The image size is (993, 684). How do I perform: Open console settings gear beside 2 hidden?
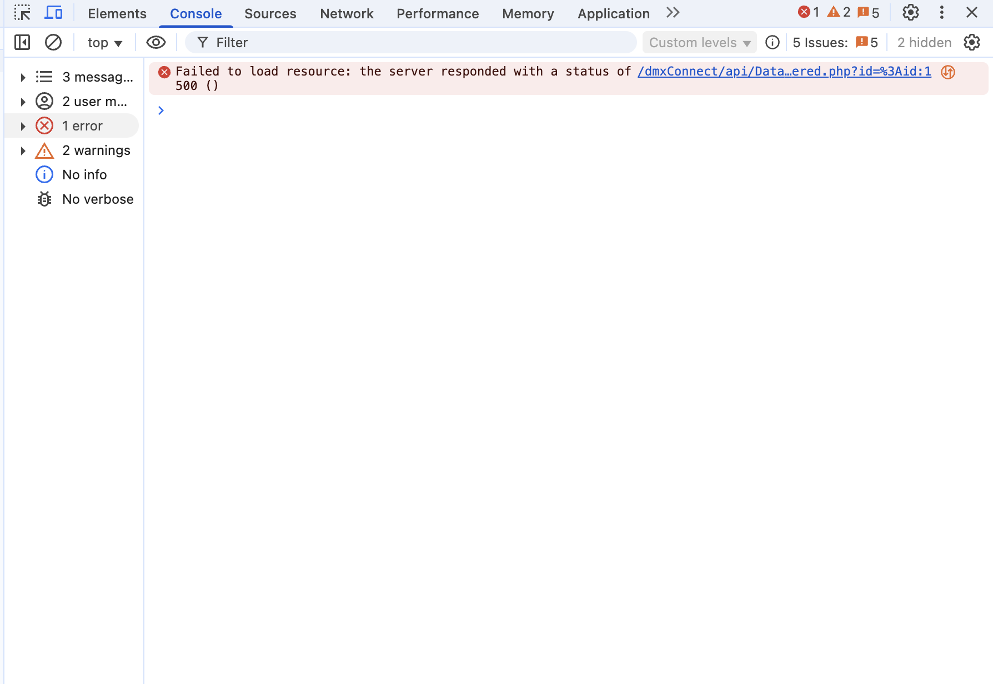click(972, 42)
